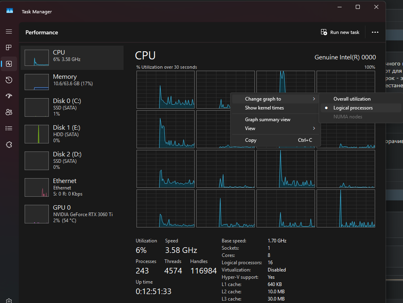Go to the Processes page icon
Image resolution: width=403 pixels, height=303 pixels.
pos(9,48)
